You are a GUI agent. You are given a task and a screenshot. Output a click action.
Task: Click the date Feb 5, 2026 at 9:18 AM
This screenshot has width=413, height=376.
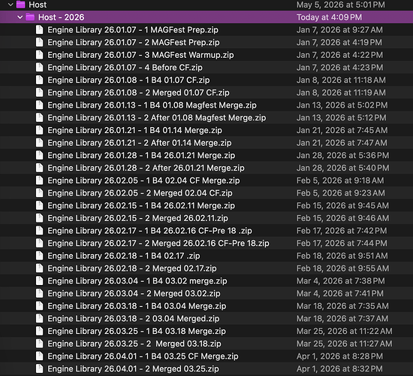[x=340, y=180]
